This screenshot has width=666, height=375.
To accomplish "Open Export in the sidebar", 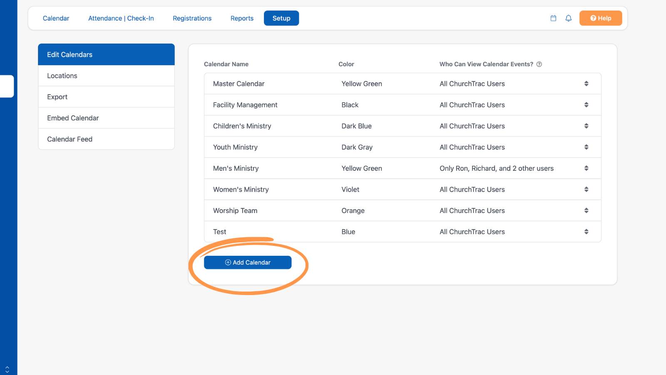I will coord(106,97).
